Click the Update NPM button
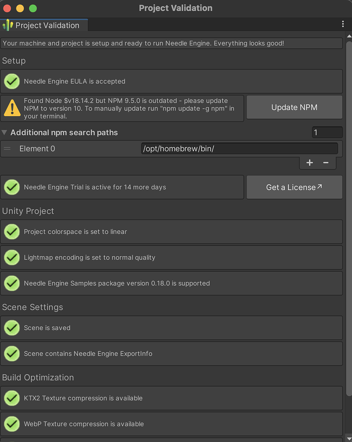The height and width of the screenshot is (442, 352). 294,107
